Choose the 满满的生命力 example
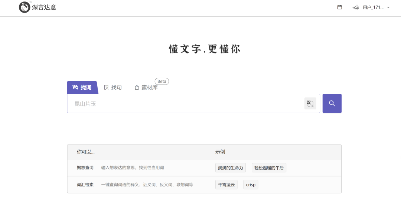This screenshot has width=401, height=222. pyautogui.click(x=230, y=168)
